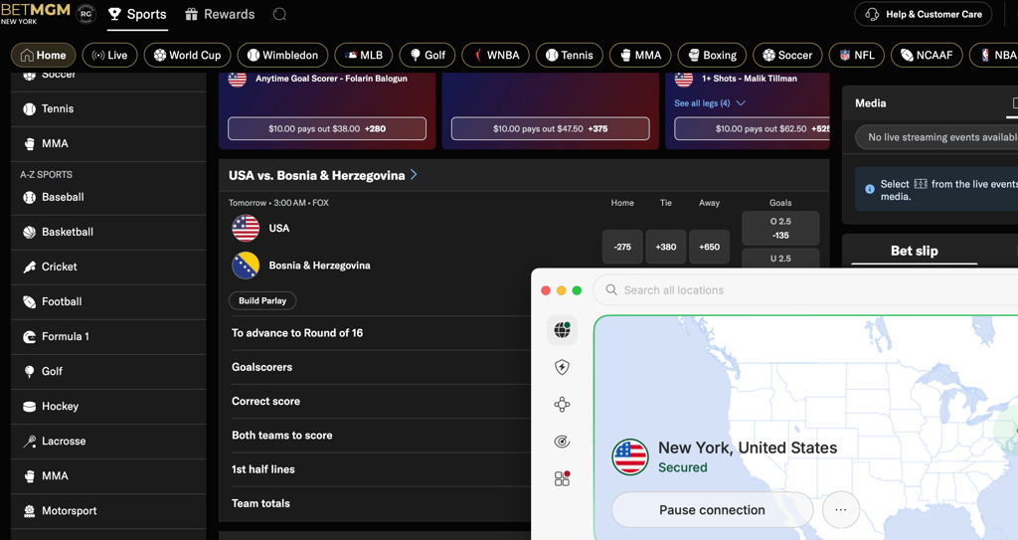Switch to the Bet slip tab
This screenshot has height=540, width=1018.
915,251
